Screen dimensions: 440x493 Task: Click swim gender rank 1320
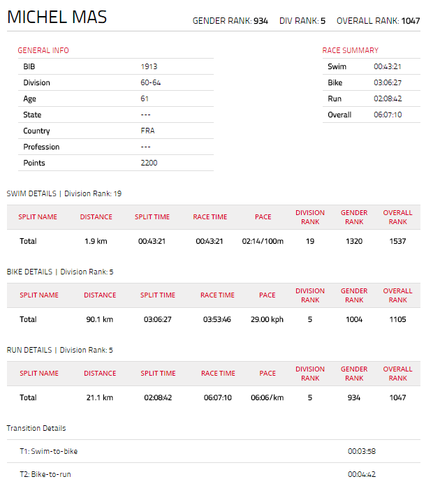(x=354, y=241)
